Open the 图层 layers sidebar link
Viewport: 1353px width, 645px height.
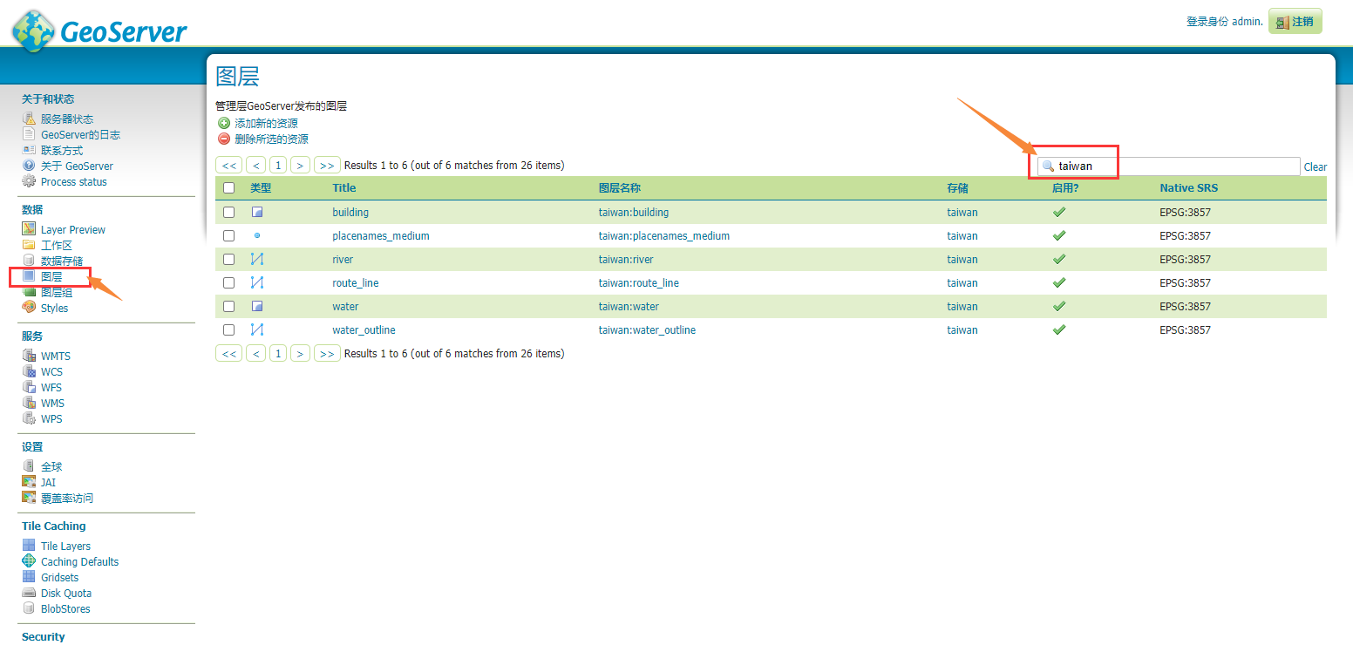[x=51, y=276]
